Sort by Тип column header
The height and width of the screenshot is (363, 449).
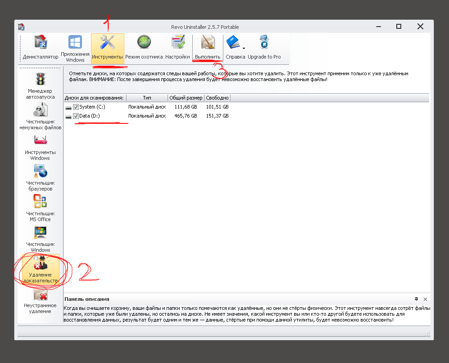(x=147, y=98)
